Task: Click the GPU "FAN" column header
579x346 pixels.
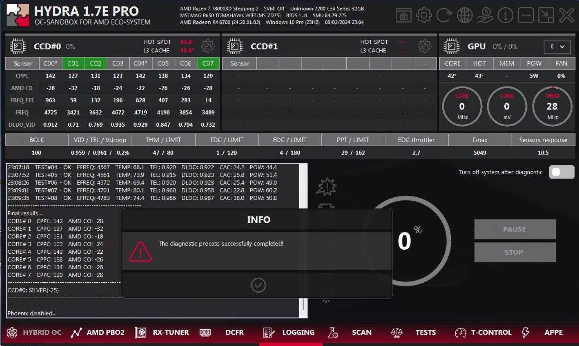Action: click(561, 63)
